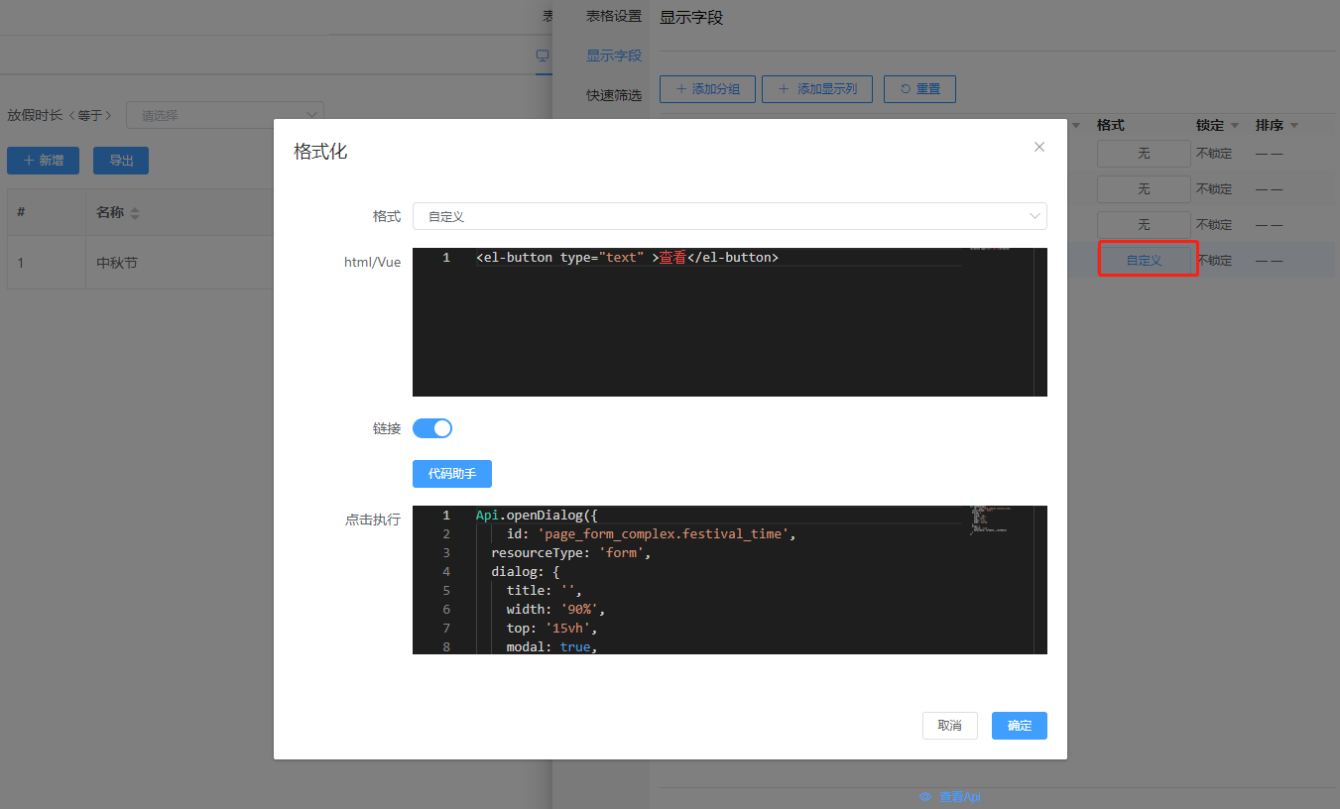Click the sort arrows on the 名称 column

(135, 213)
